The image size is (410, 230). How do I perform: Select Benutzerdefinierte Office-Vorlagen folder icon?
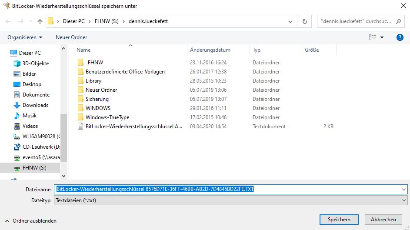pos(80,72)
